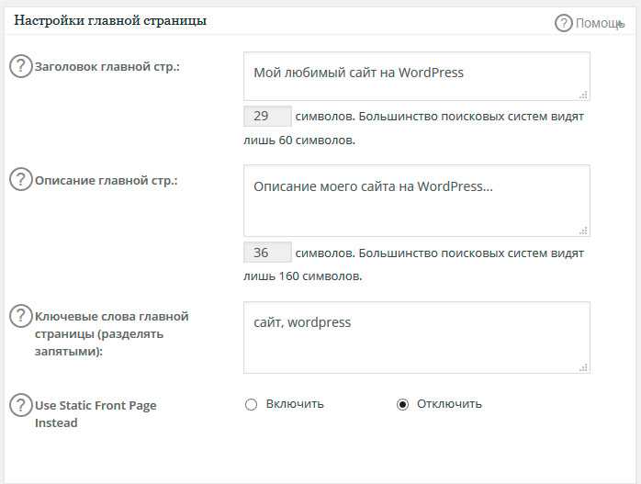This screenshot has height=484, width=641.
Task: Click the 'Включить' option label
Action: [295, 404]
